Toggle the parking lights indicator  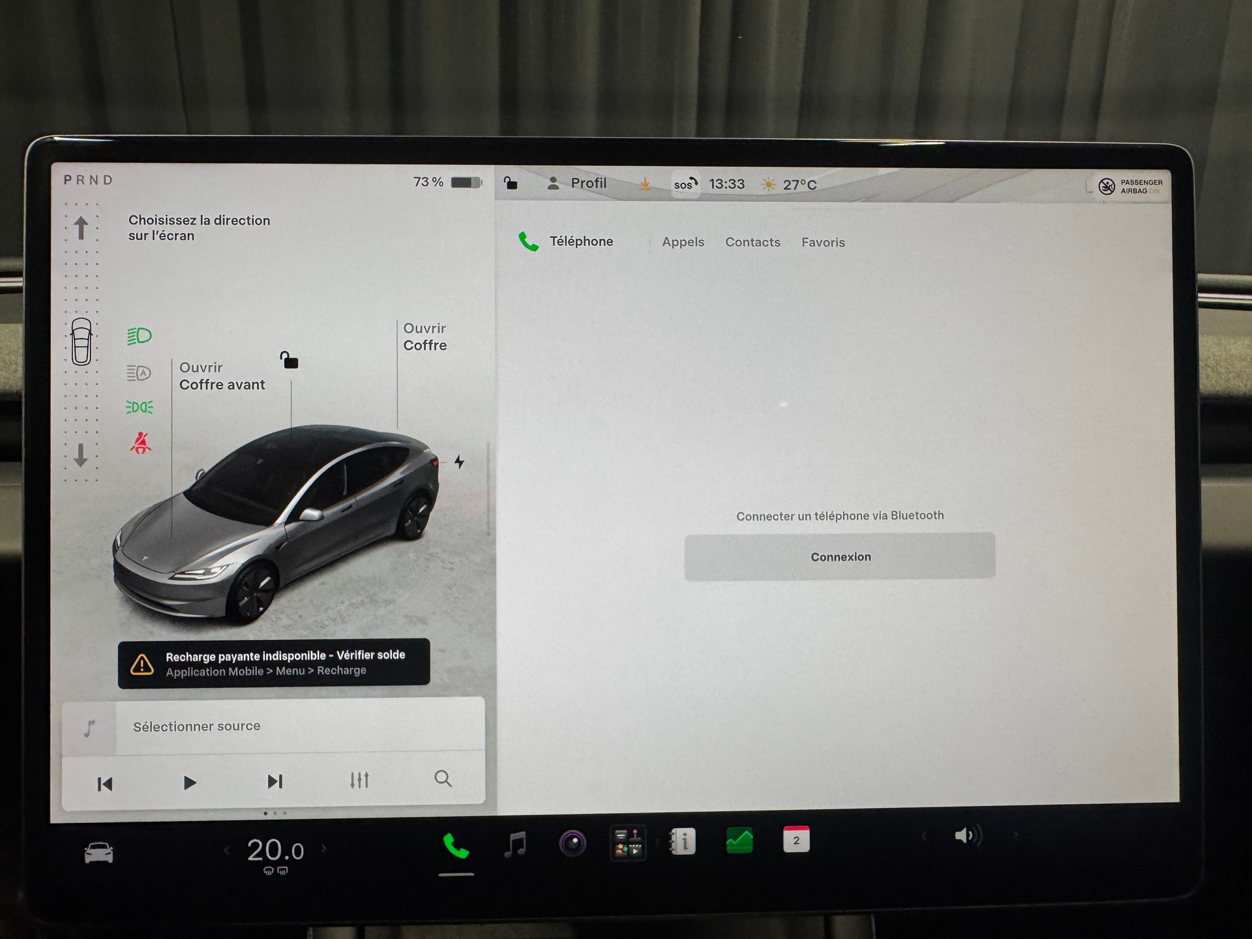(x=140, y=407)
